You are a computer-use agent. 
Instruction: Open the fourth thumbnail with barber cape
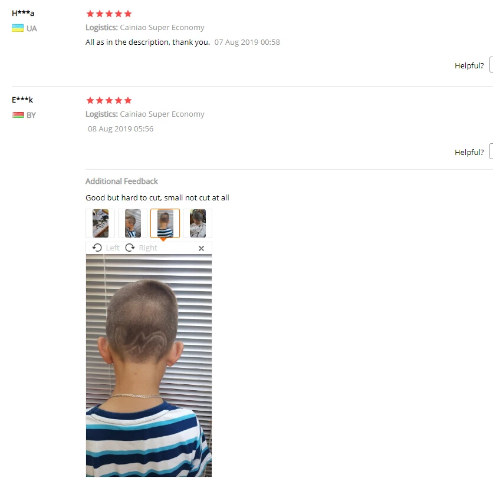point(198,223)
